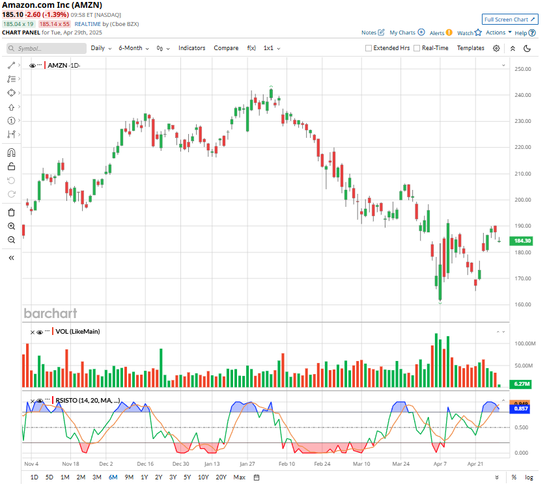This screenshot has height=495, width=547.
Task: Remove the VOL indicator pane
Action: (33, 332)
